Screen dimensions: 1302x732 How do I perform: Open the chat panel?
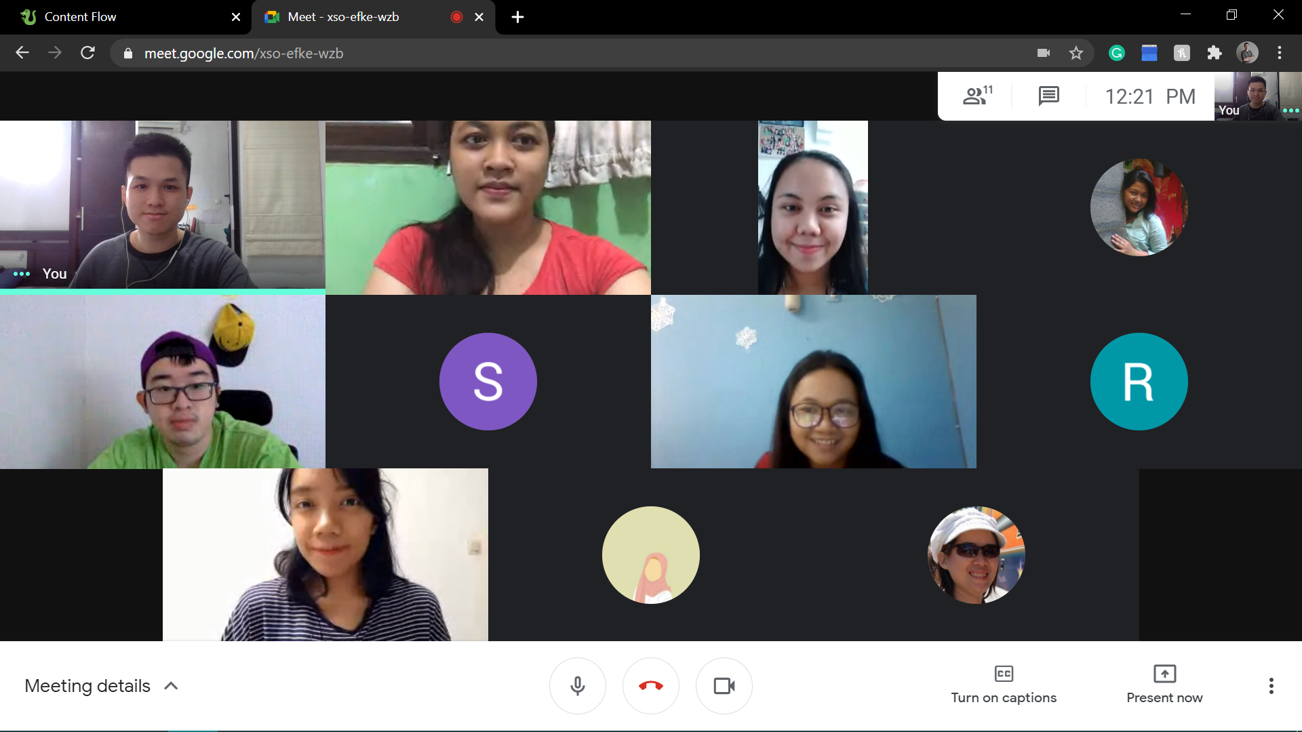[1048, 96]
